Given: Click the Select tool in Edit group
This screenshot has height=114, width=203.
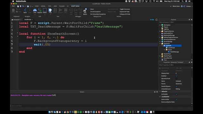Looking at the screenshot, I should 45,10.
